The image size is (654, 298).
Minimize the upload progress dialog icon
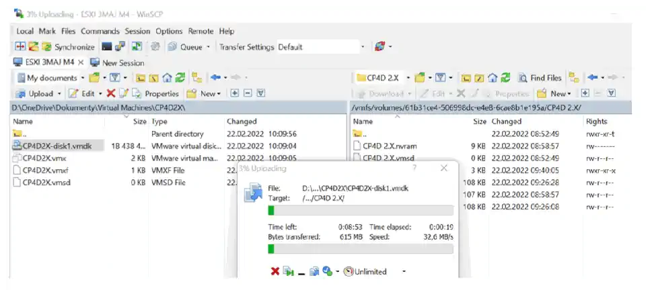301,272
